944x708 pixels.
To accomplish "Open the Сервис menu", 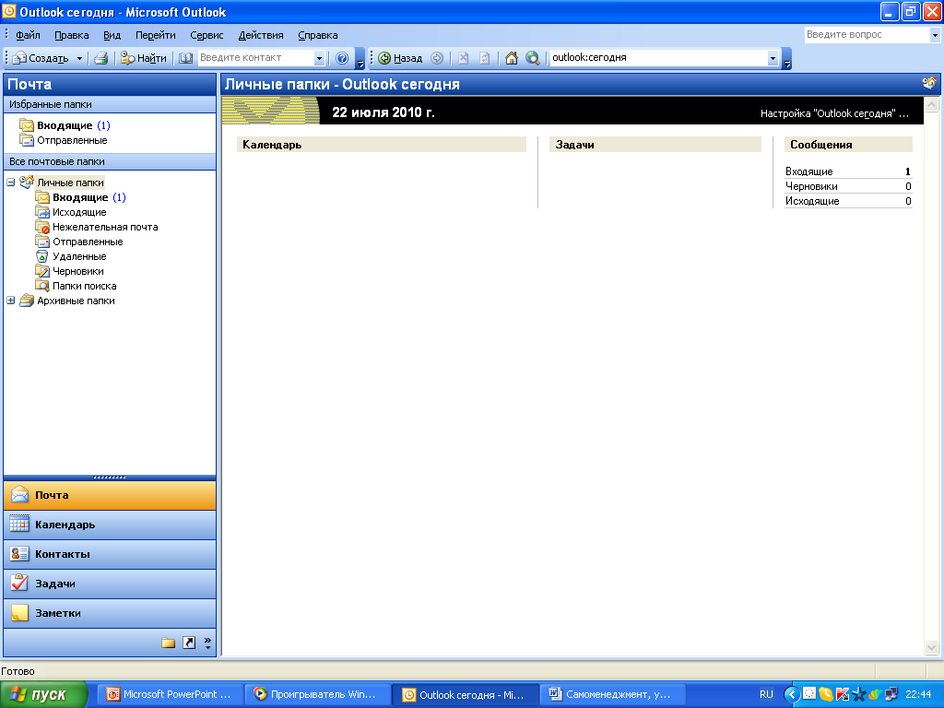I will click(x=206, y=36).
